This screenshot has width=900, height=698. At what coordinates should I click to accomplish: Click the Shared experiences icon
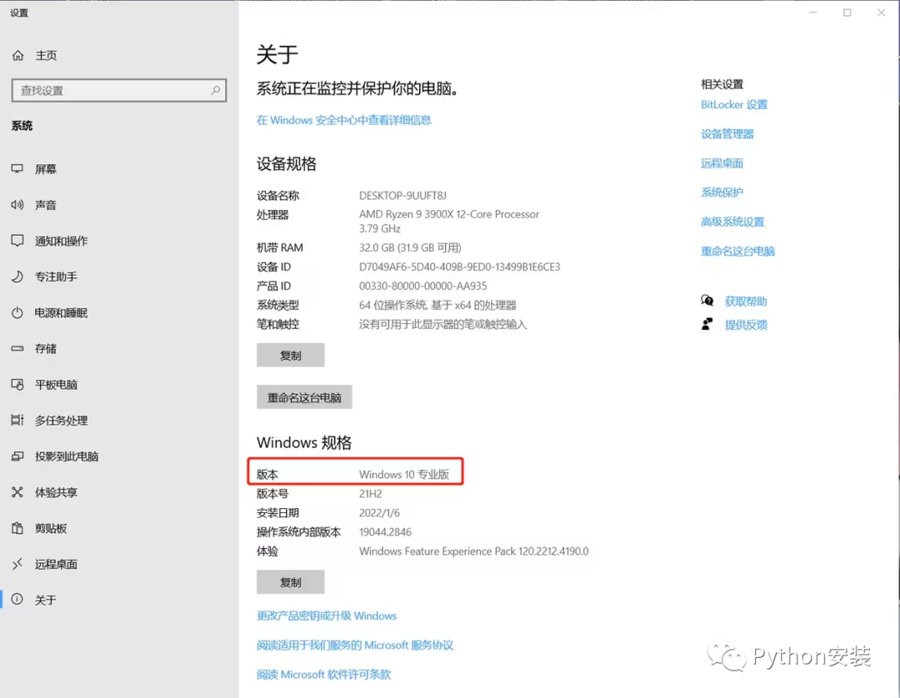pyautogui.click(x=17, y=492)
